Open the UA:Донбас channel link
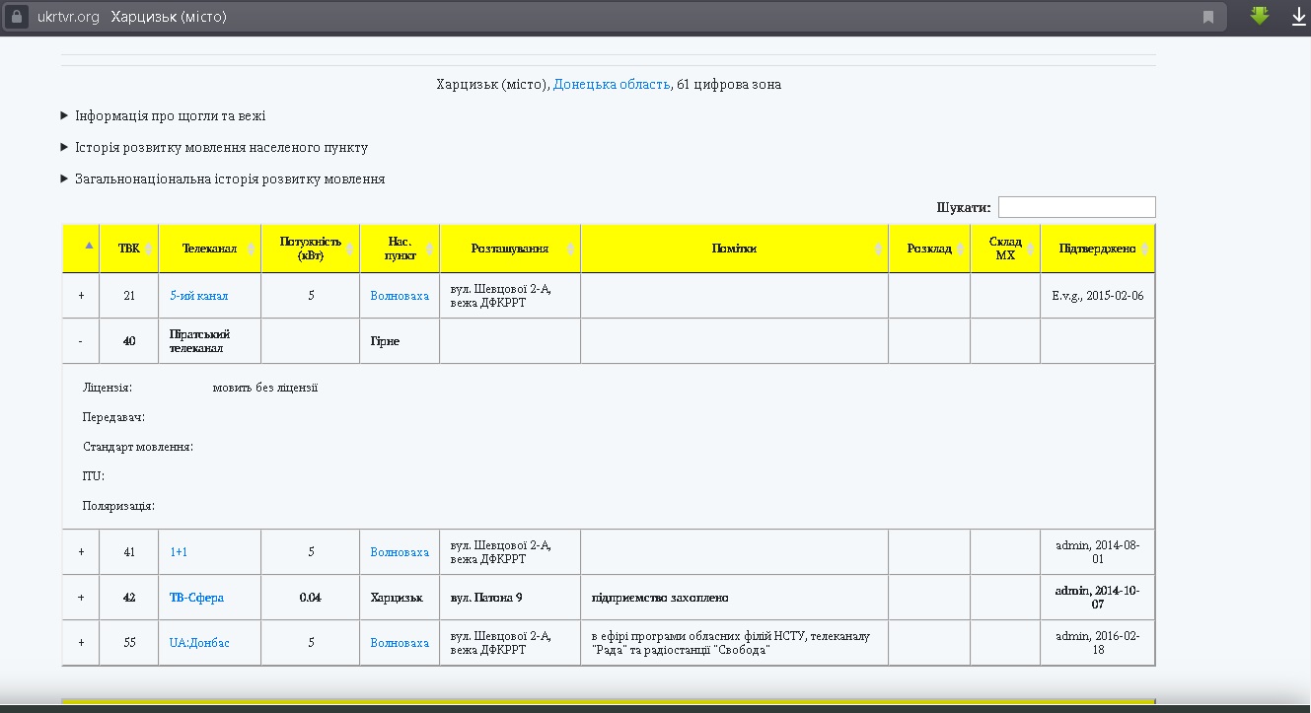The width and height of the screenshot is (1311, 713). tap(199, 643)
